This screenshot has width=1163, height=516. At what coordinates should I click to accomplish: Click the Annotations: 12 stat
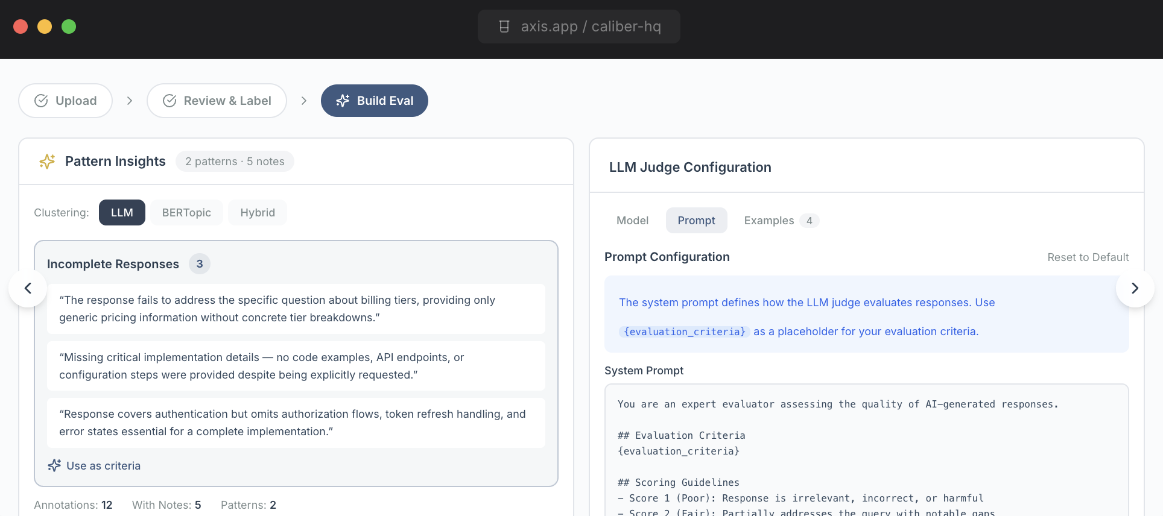[73, 505]
